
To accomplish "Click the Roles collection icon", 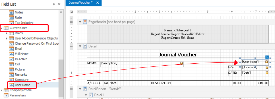I will pos(11,33).
